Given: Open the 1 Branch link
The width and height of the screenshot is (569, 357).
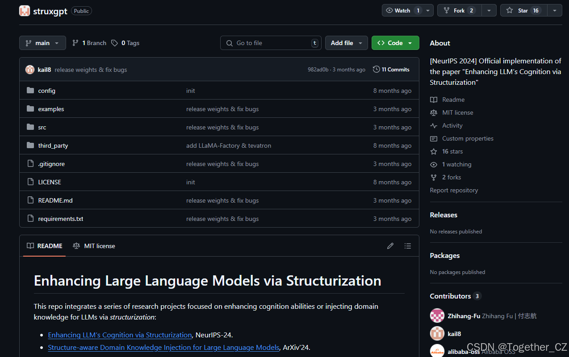Looking at the screenshot, I should coord(89,43).
